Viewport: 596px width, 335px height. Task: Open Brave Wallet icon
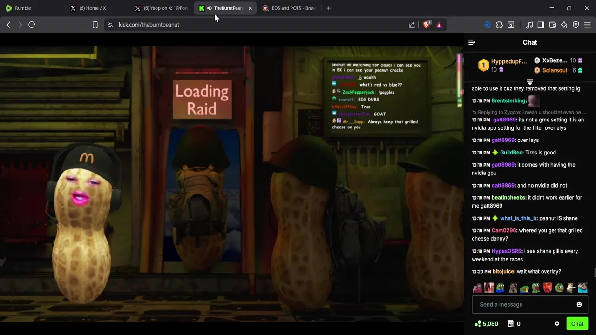(553, 25)
